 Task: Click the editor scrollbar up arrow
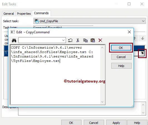point(102,47)
